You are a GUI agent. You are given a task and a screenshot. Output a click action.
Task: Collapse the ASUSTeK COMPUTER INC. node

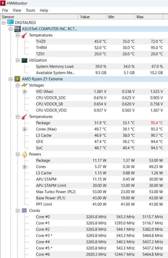tap(11, 29)
